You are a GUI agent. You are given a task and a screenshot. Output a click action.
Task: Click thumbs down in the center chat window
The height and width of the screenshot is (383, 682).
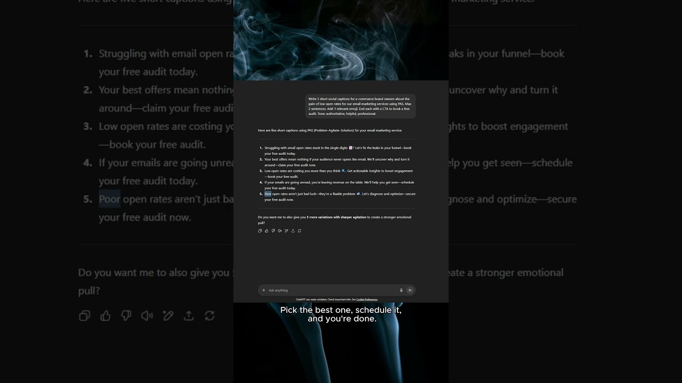tap(273, 231)
